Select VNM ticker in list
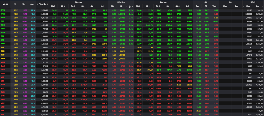Image resolution: width=264 pixels, height=116 pixels. [3, 62]
